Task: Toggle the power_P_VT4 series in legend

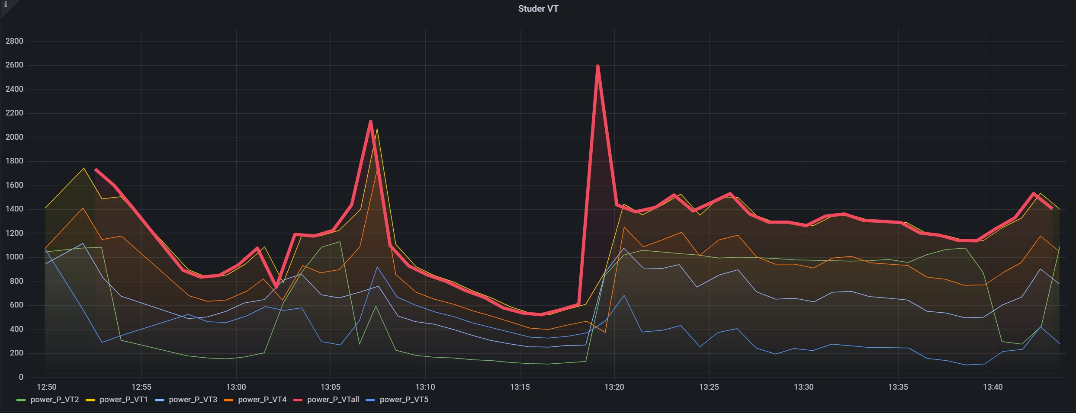Action: (x=262, y=400)
